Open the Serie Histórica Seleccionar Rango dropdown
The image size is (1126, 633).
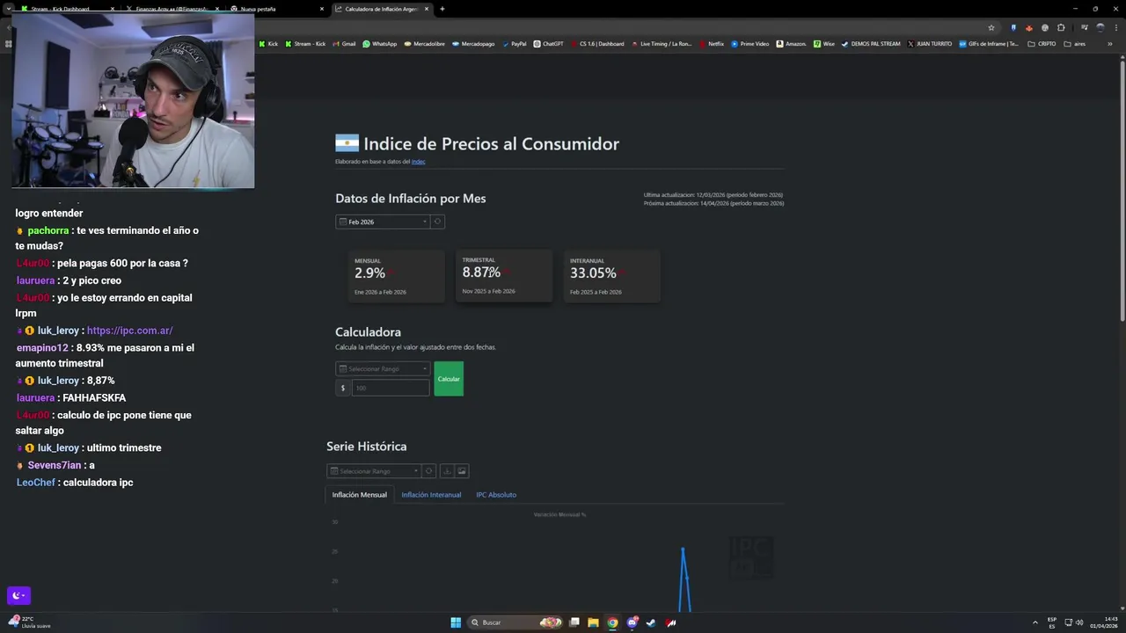coord(374,471)
